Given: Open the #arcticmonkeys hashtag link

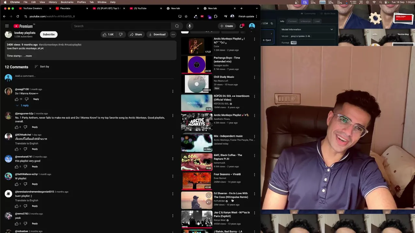Looking at the screenshot, I should tap(48, 45).
